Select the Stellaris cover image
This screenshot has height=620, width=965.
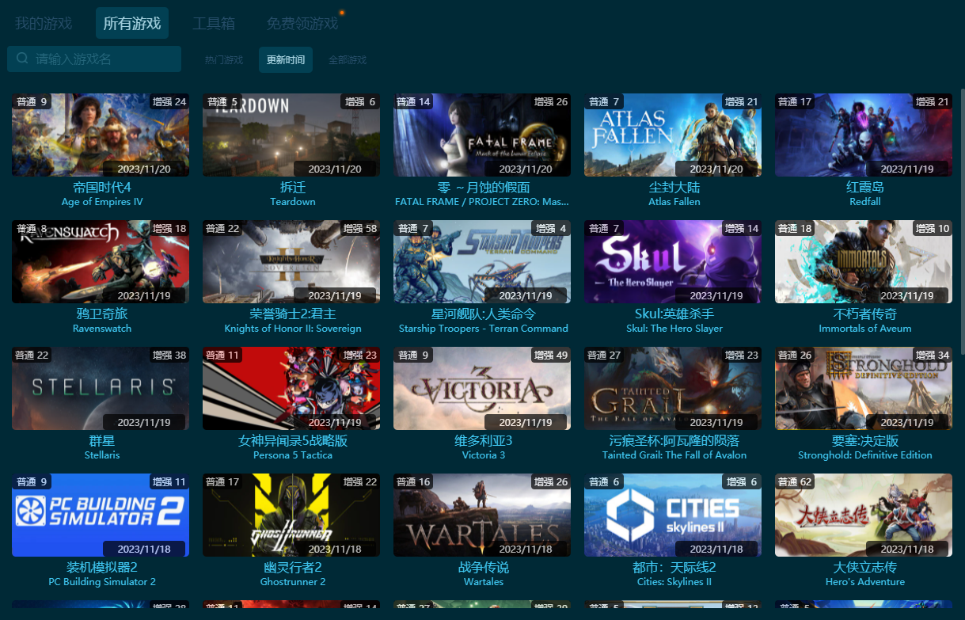pos(101,388)
